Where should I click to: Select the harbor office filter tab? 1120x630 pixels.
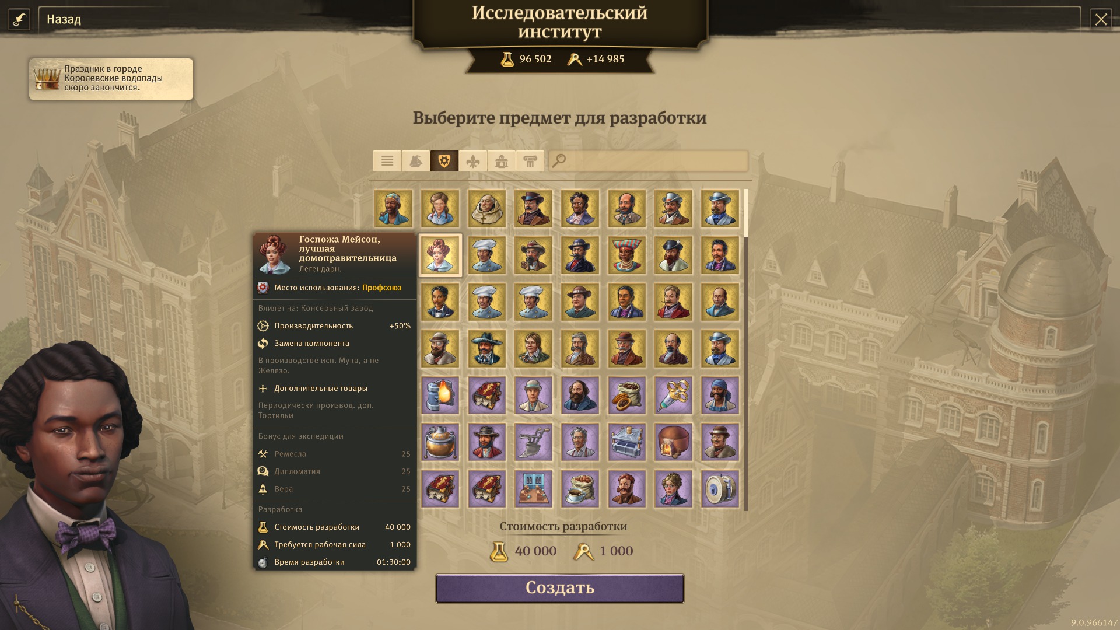[x=501, y=161]
